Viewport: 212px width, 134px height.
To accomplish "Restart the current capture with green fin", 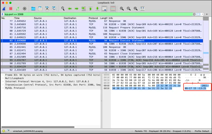I will point(17,9).
